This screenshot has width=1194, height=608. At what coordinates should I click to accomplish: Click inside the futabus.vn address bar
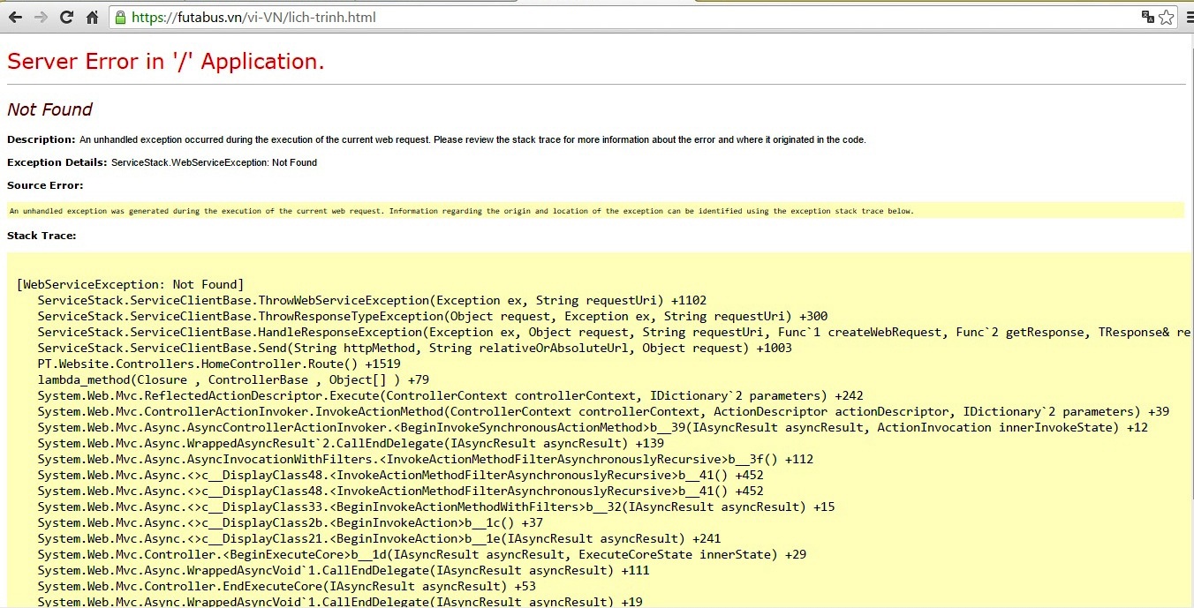tap(618, 18)
